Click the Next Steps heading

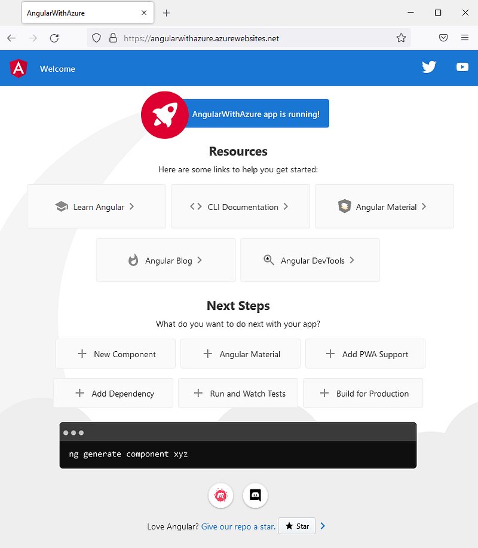click(238, 306)
